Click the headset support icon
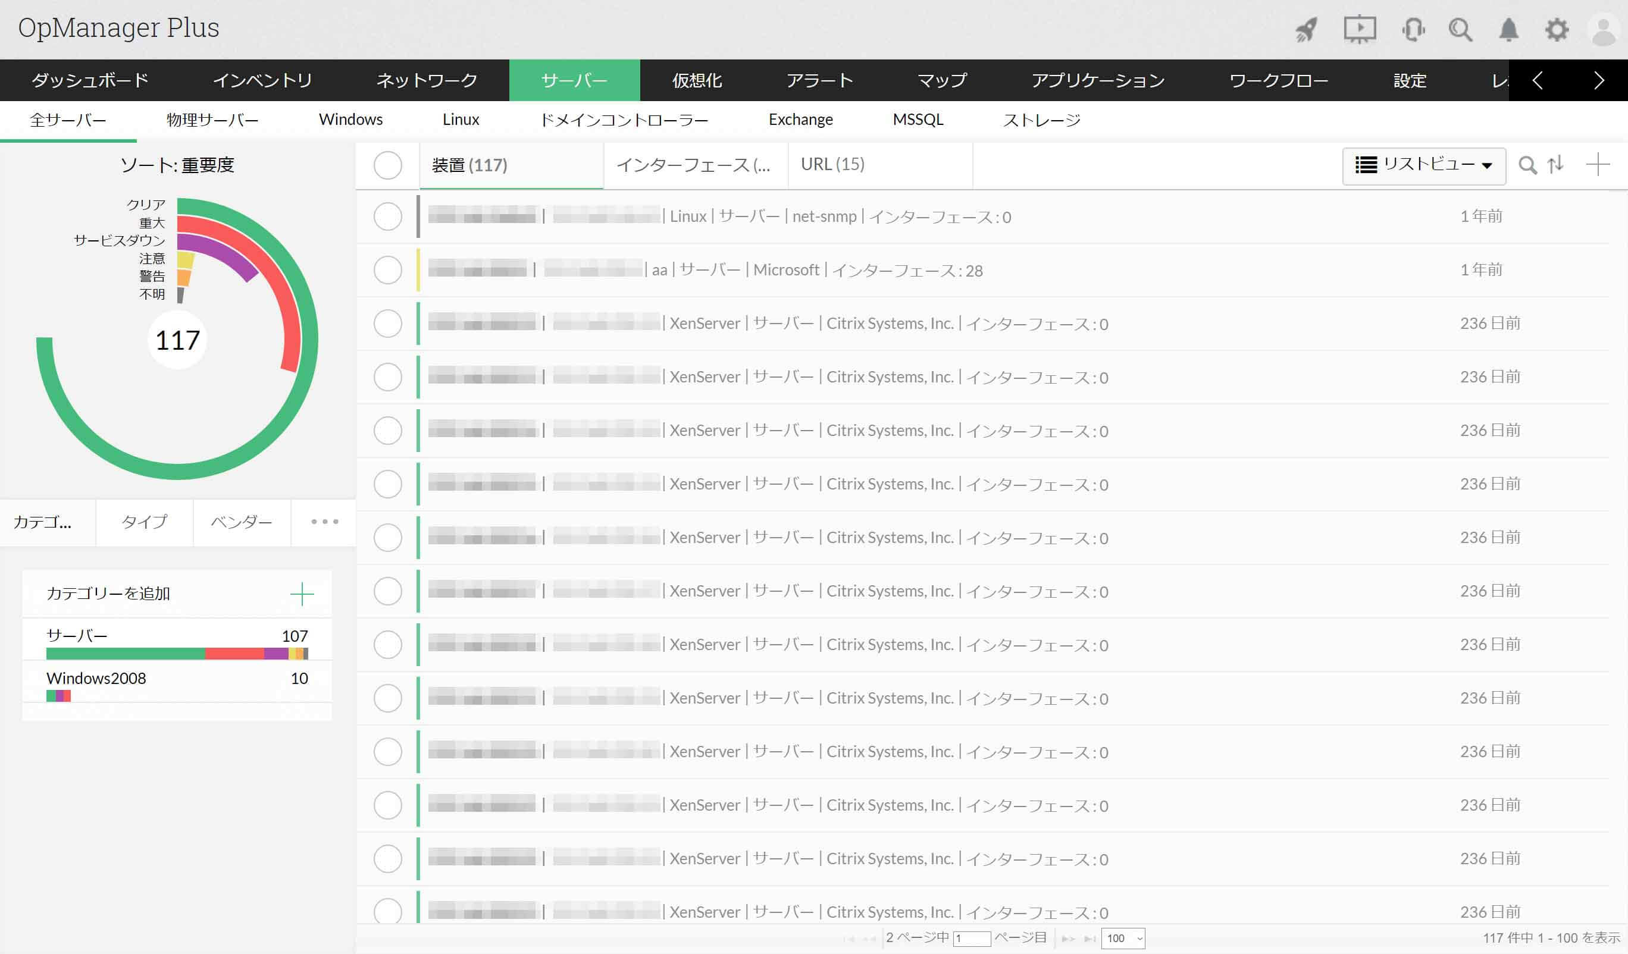The width and height of the screenshot is (1628, 954). click(1413, 30)
